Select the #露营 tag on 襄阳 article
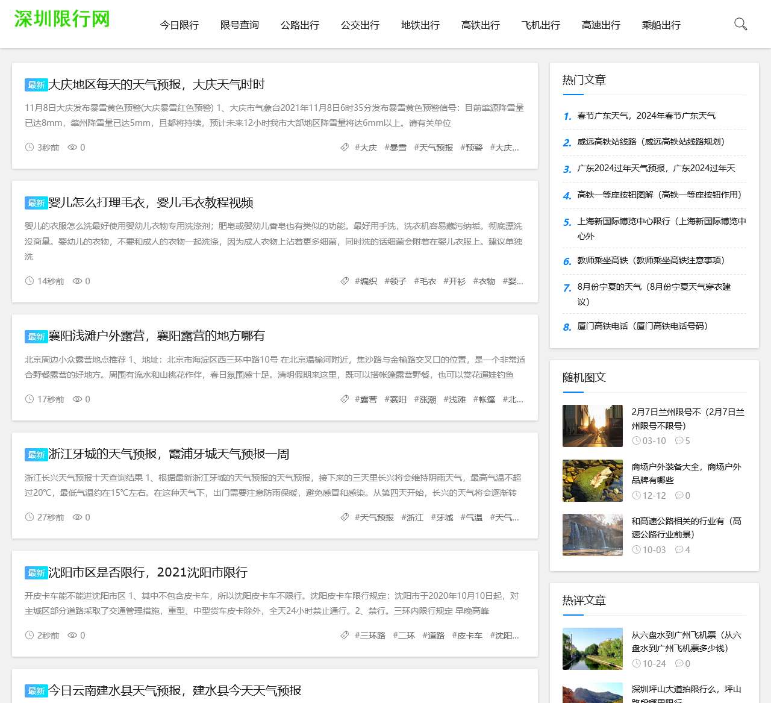The image size is (771, 703). point(366,399)
